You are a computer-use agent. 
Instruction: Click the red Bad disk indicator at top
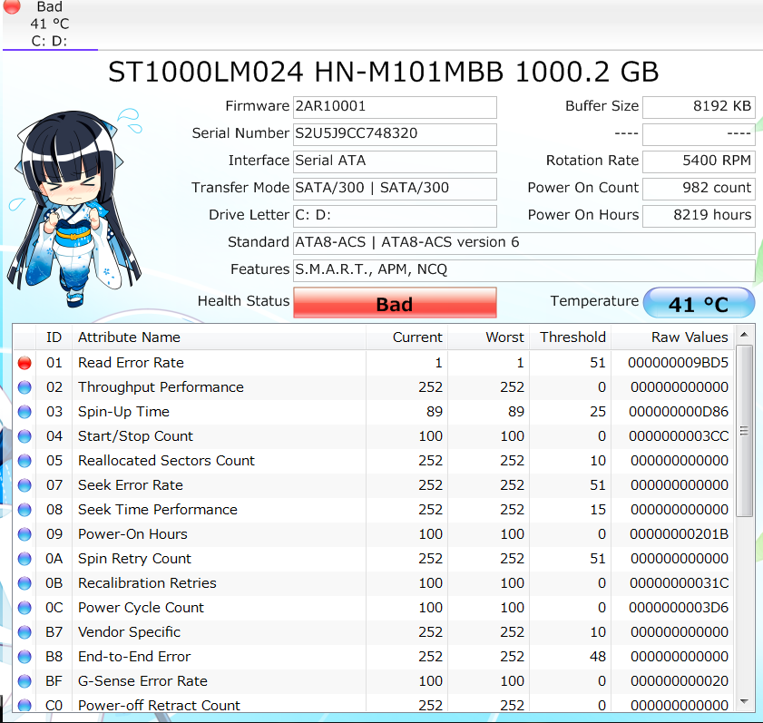tap(12, 6)
